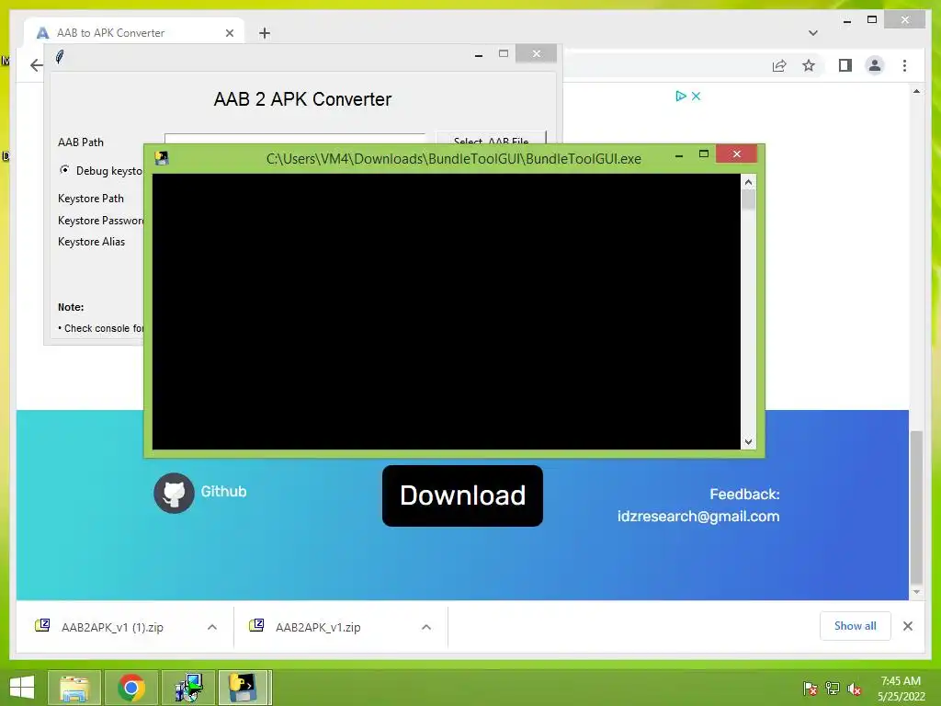Open the installer icon in the taskbar
This screenshot has height=706, width=941.
click(188, 688)
